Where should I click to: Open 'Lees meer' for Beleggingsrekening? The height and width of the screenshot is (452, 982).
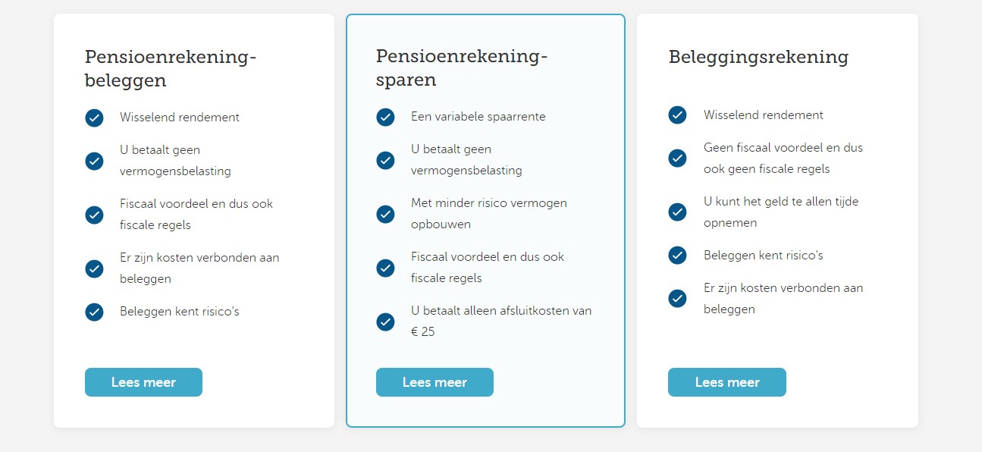click(726, 382)
